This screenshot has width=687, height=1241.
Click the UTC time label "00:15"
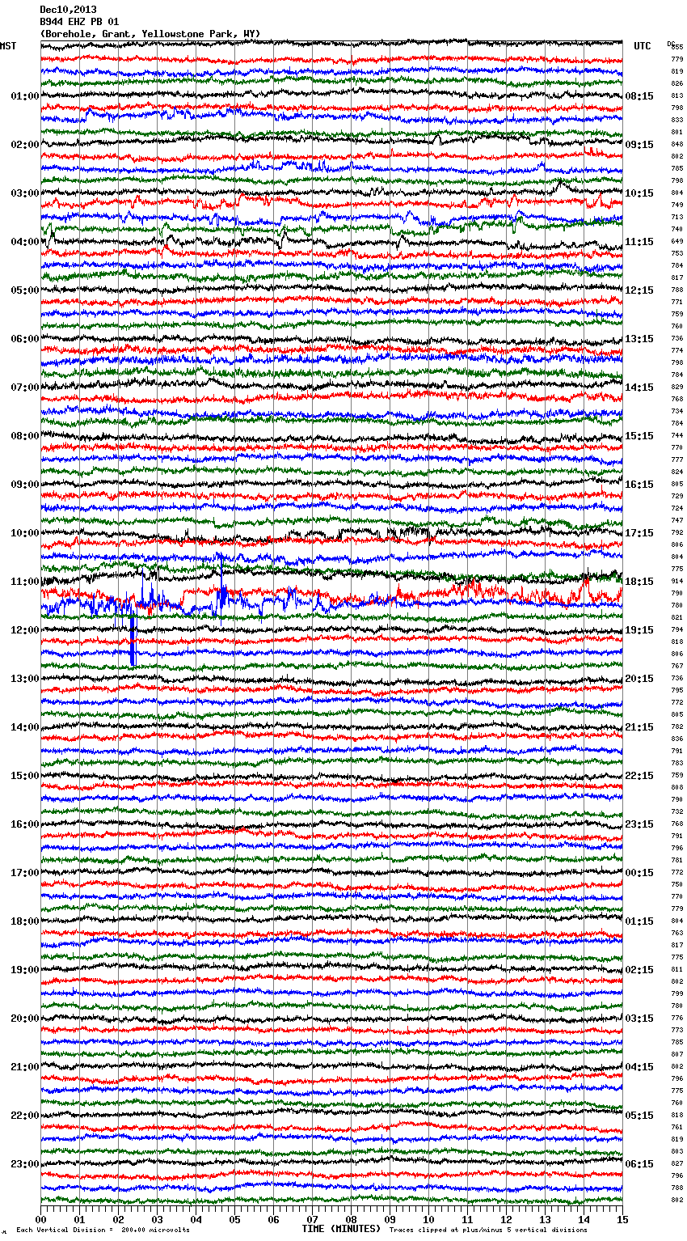(x=639, y=873)
